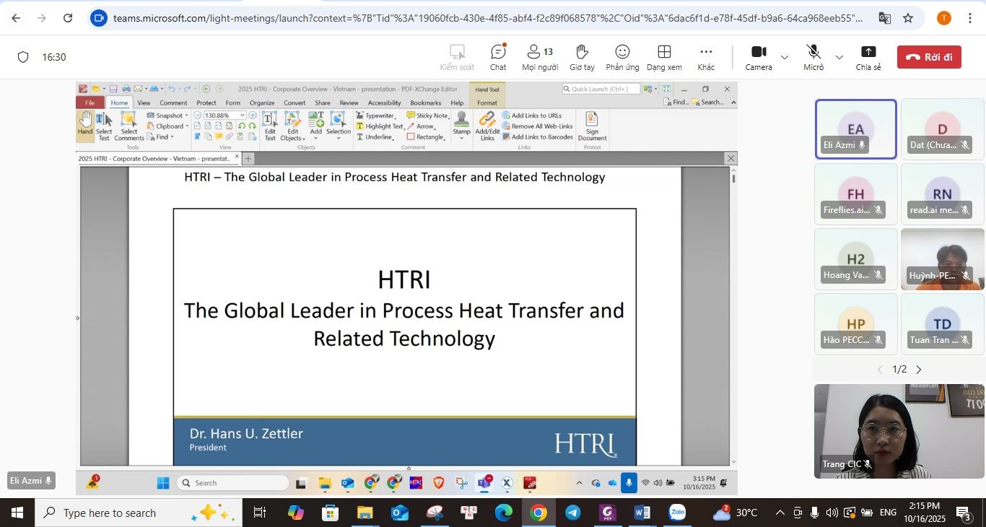Viewport: 986px width, 527px height.
Task: Show the meeting participants list
Action: pos(540,57)
